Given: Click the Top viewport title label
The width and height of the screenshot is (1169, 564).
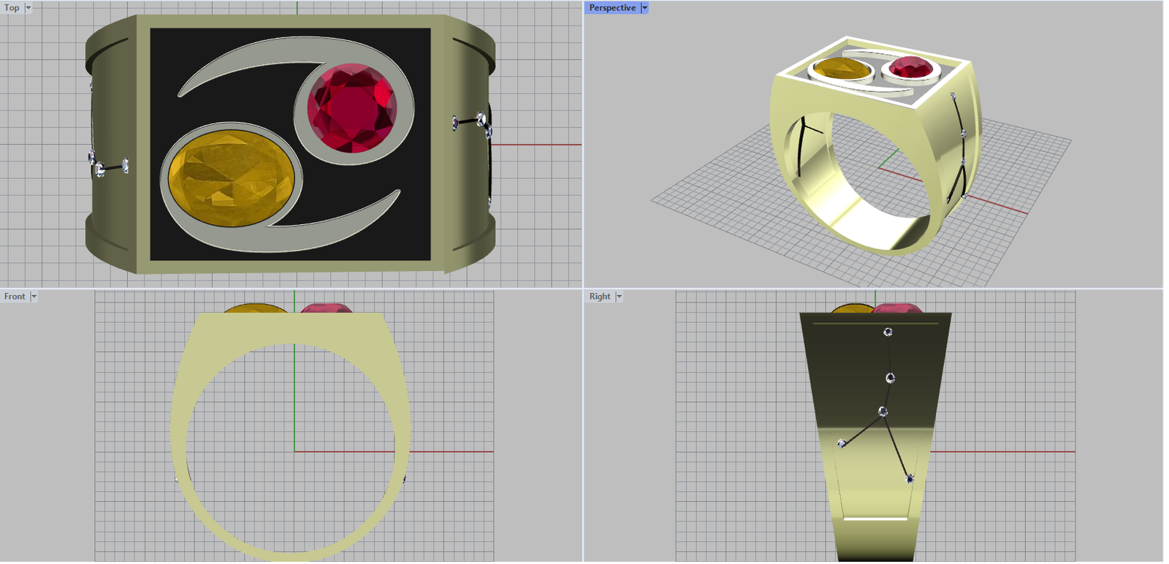Looking at the screenshot, I should (x=12, y=8).
